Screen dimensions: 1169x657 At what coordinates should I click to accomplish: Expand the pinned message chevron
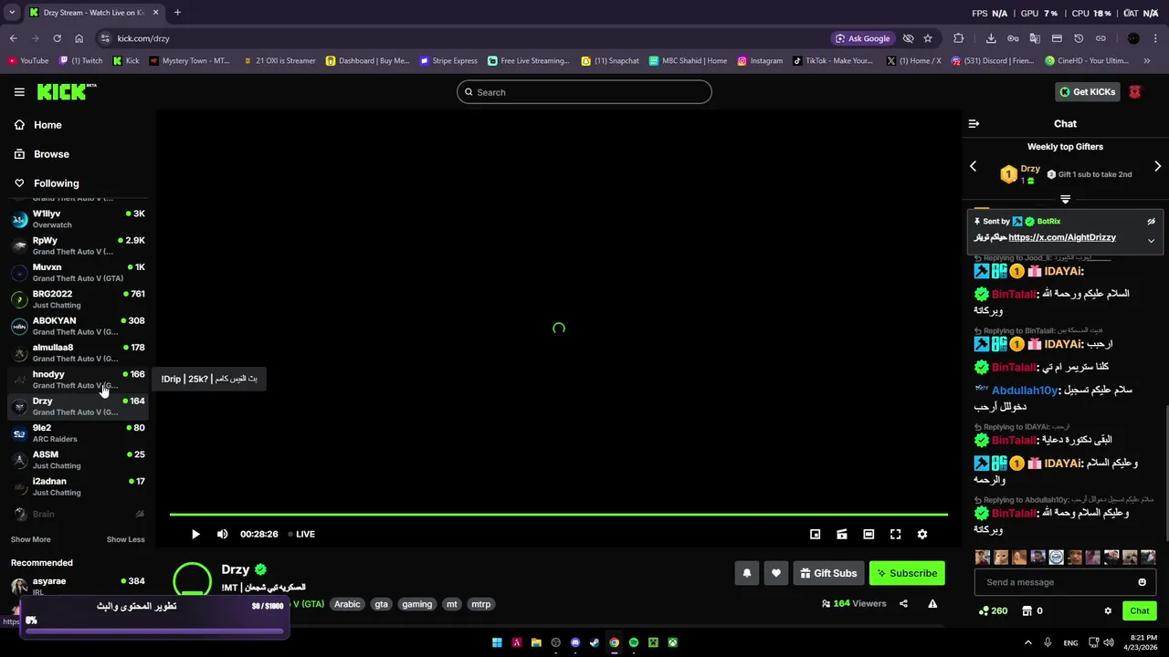point(1151,241)
